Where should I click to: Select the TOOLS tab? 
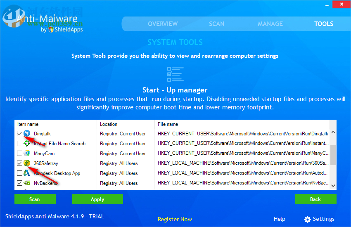[x=324, y=24]
